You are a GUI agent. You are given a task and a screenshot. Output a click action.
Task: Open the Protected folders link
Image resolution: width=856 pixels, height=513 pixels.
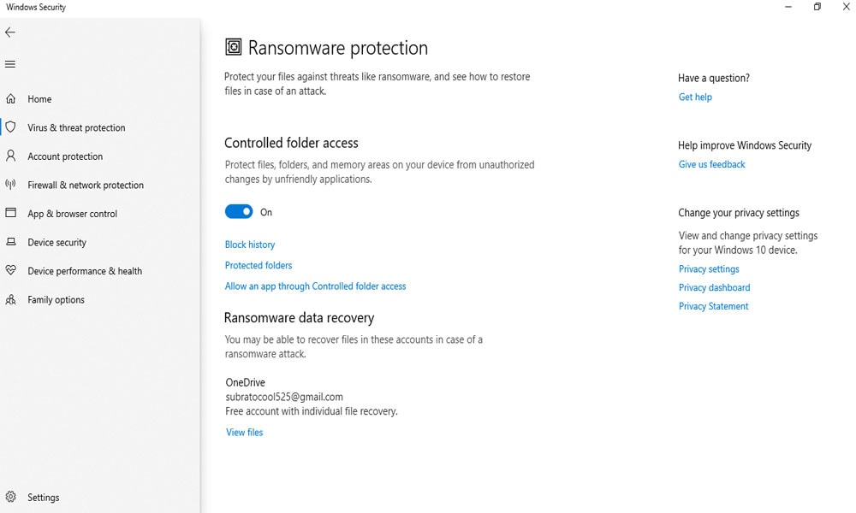click(259, 266)
